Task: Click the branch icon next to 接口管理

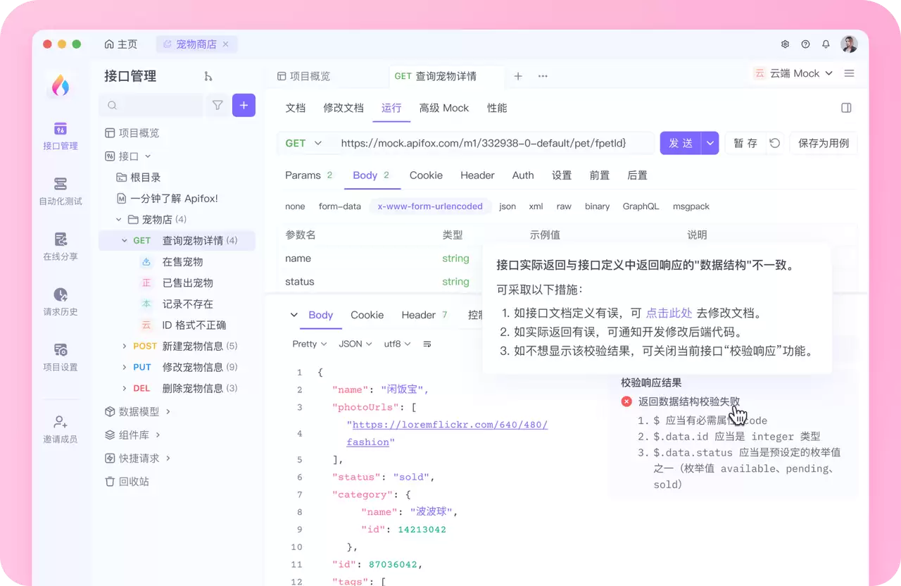Action: point(208,76)
